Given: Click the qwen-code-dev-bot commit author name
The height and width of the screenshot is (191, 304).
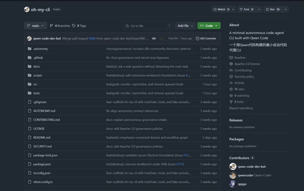Looking at the screenshot, I should (47, 38).
